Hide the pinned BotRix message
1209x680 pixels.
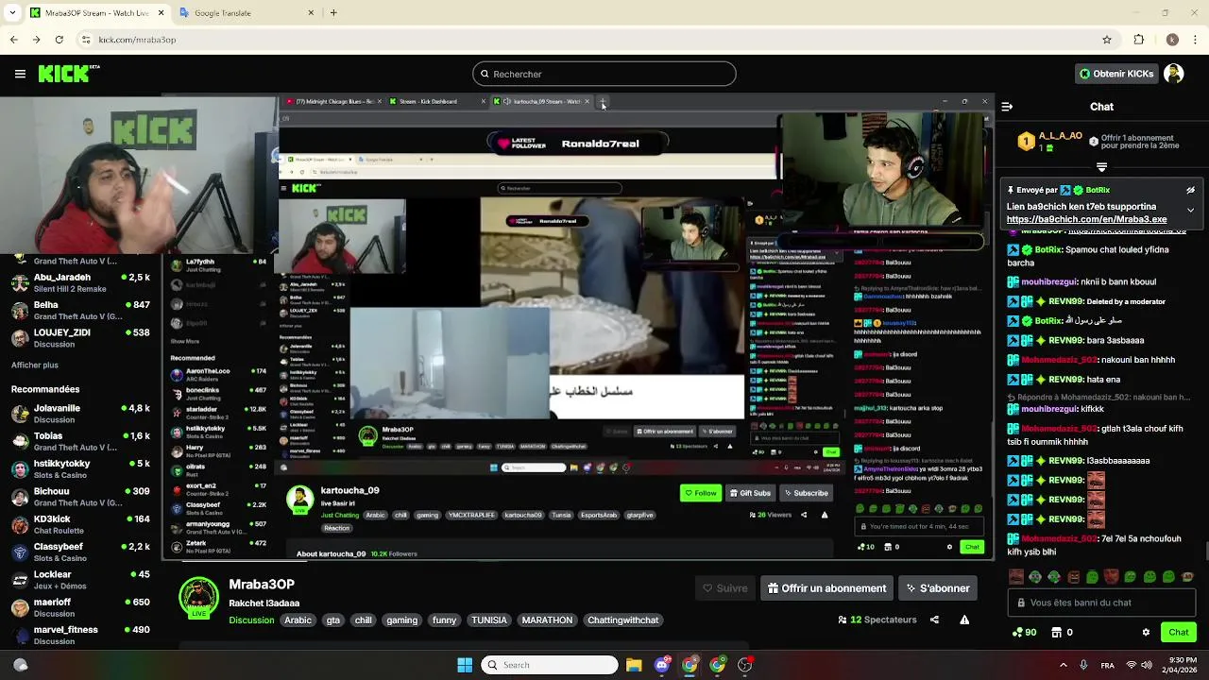point(1190,190)
